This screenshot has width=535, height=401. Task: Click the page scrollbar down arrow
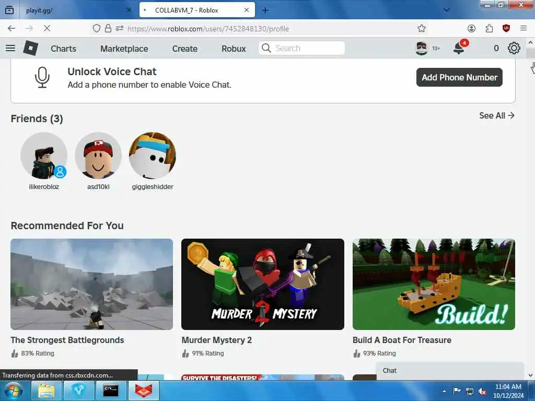[x=530, y=375]
